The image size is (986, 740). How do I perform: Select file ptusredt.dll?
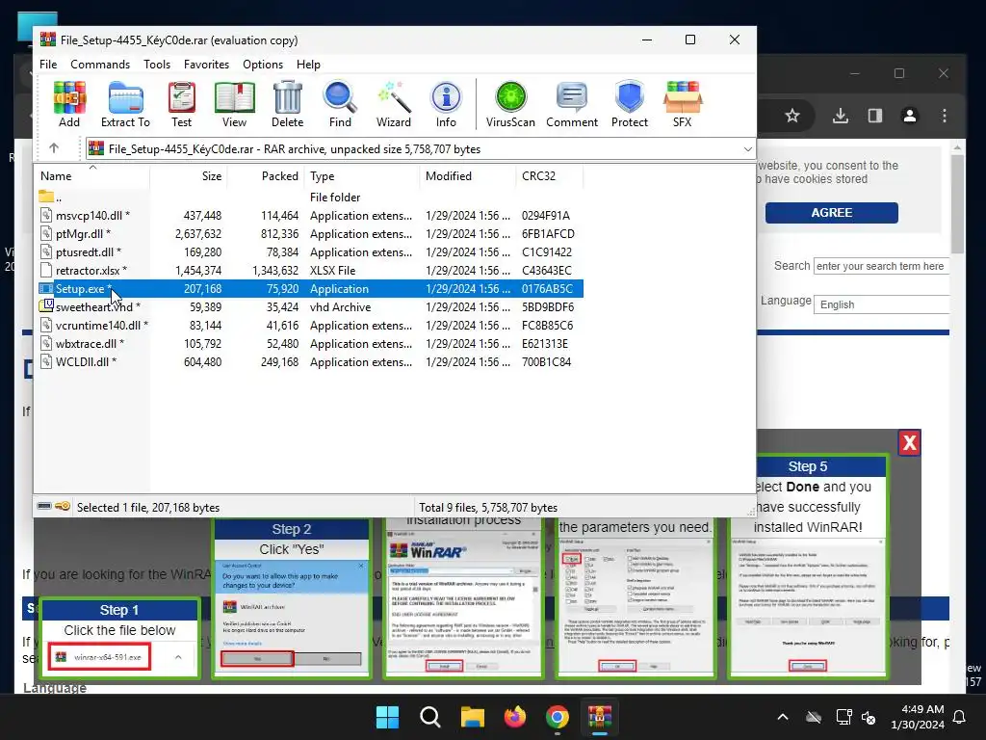309,251
